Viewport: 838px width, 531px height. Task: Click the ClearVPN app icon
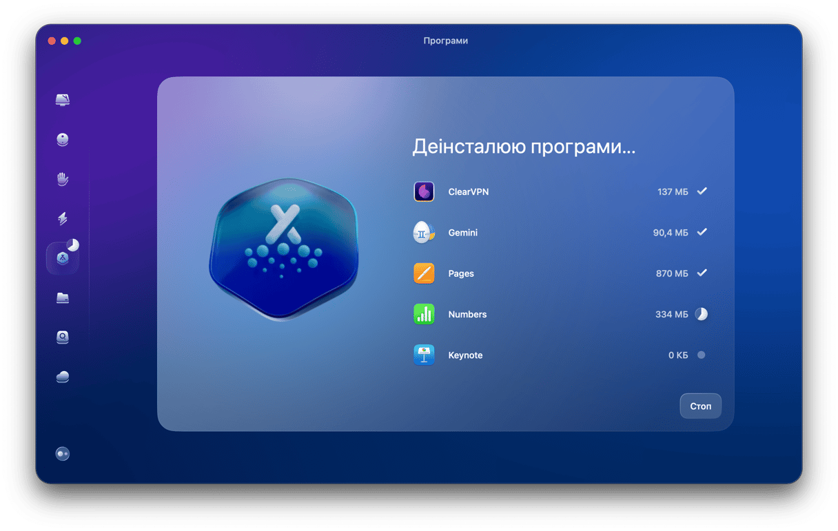tap(424, 191)
